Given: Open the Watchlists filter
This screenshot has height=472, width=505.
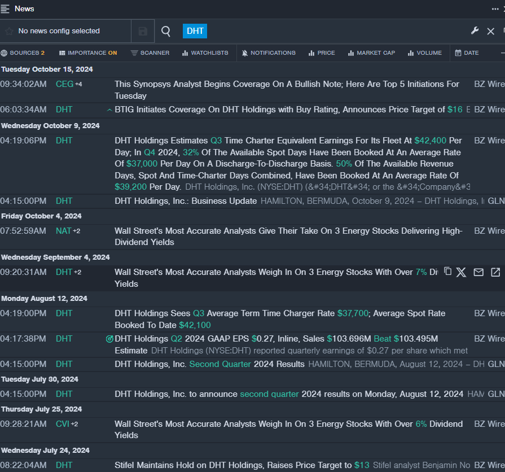Looking at the screenshot, I should pyautogui.click(x=205, y=53).
